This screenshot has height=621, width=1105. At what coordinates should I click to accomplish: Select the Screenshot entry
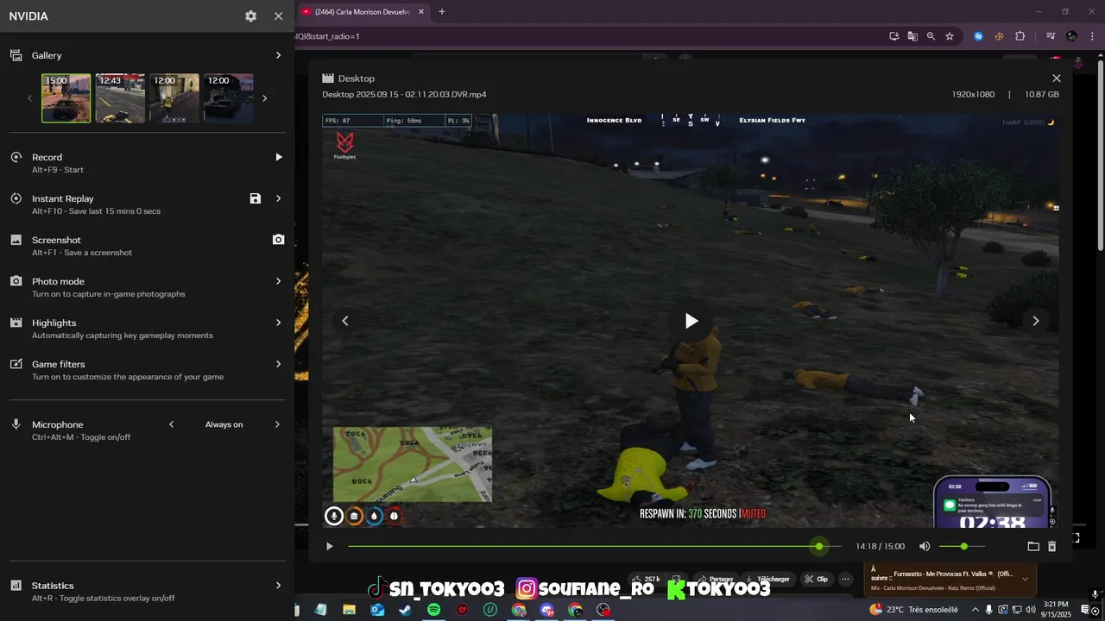pyautogui.click(x=138, y=246)
